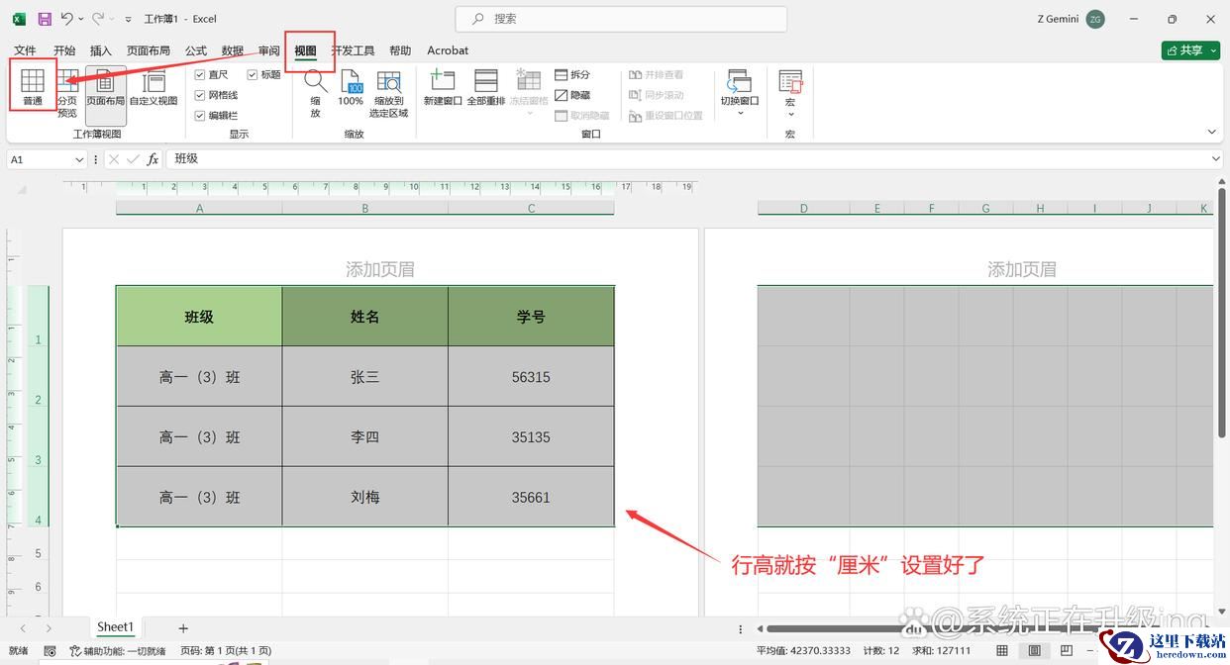Save the workbook with the save icon
This screenshot has width=1230, height=665.
[x=45, y=19]
